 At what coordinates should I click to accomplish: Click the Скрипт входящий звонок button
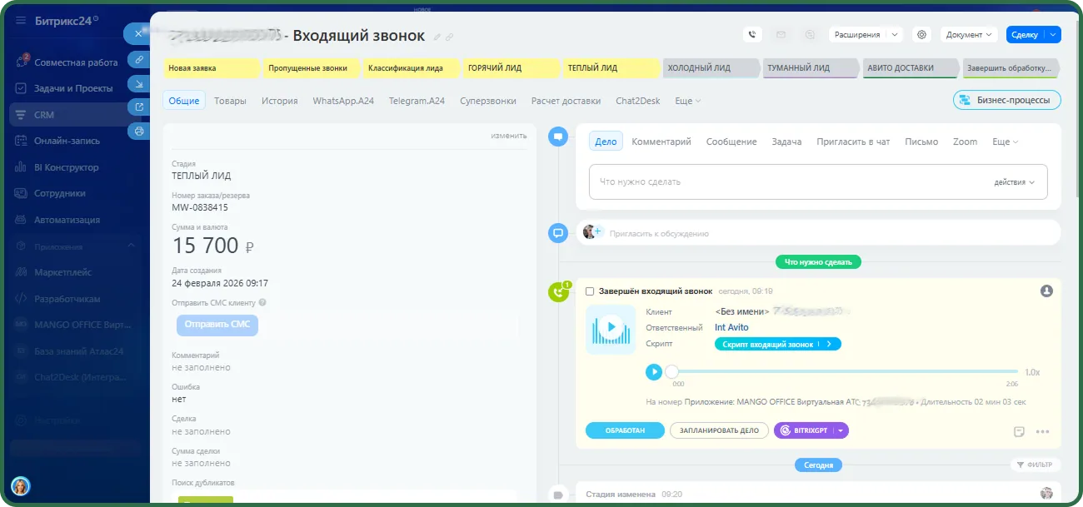(778, 344)
